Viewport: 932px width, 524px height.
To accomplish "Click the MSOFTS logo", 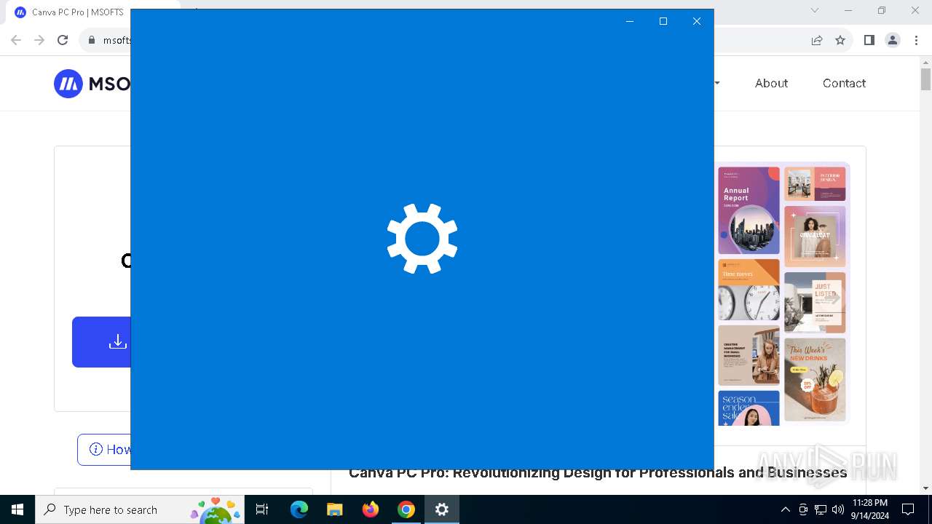I will [92, 84].
